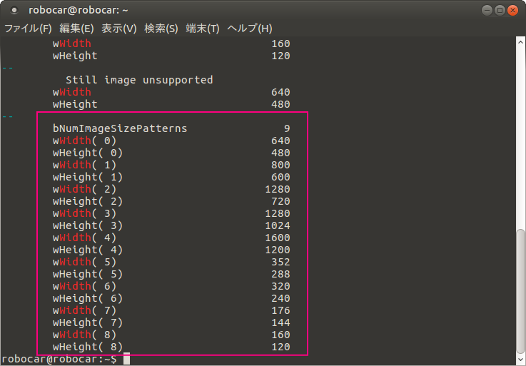Screen dimensions: 526x366
Task: Click the window title 'robocar@robocar: ~'
Action: pos(79,11)
